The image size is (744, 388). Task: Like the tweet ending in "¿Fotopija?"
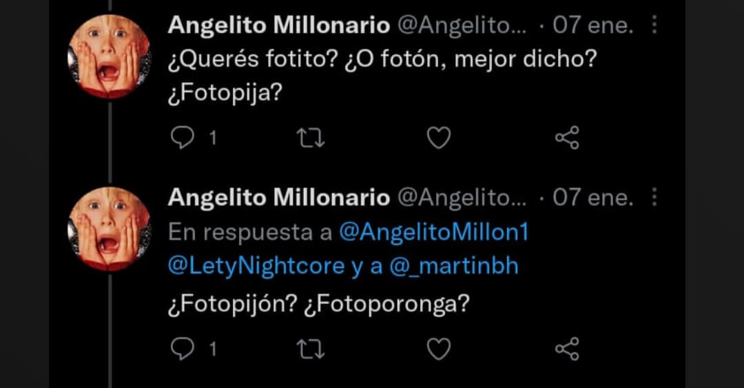438,139
